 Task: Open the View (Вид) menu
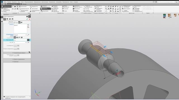pyautogui.click(x=19, y=2)
